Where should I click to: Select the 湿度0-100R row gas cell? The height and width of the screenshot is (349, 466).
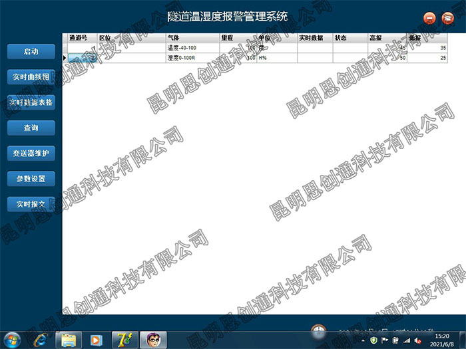[x=192, y=58]
